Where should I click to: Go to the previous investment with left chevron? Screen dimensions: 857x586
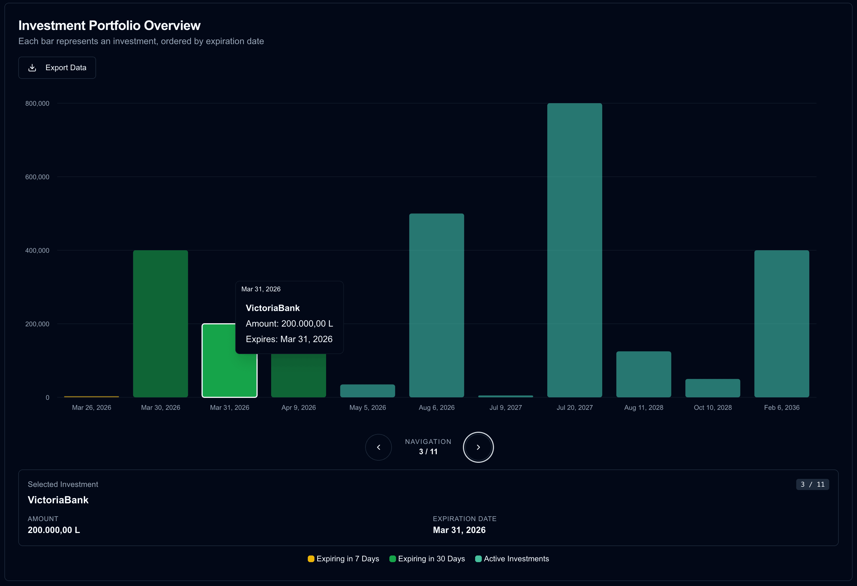(378, 447)
